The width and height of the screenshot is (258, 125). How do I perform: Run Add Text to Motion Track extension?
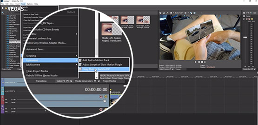point(104,60)
